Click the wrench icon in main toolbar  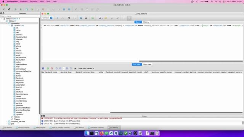point(75,9)
